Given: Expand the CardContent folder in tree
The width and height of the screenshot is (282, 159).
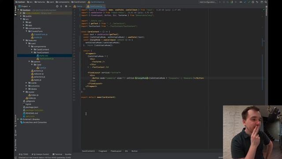Looking at the screenshot, I should click(32, 49).
